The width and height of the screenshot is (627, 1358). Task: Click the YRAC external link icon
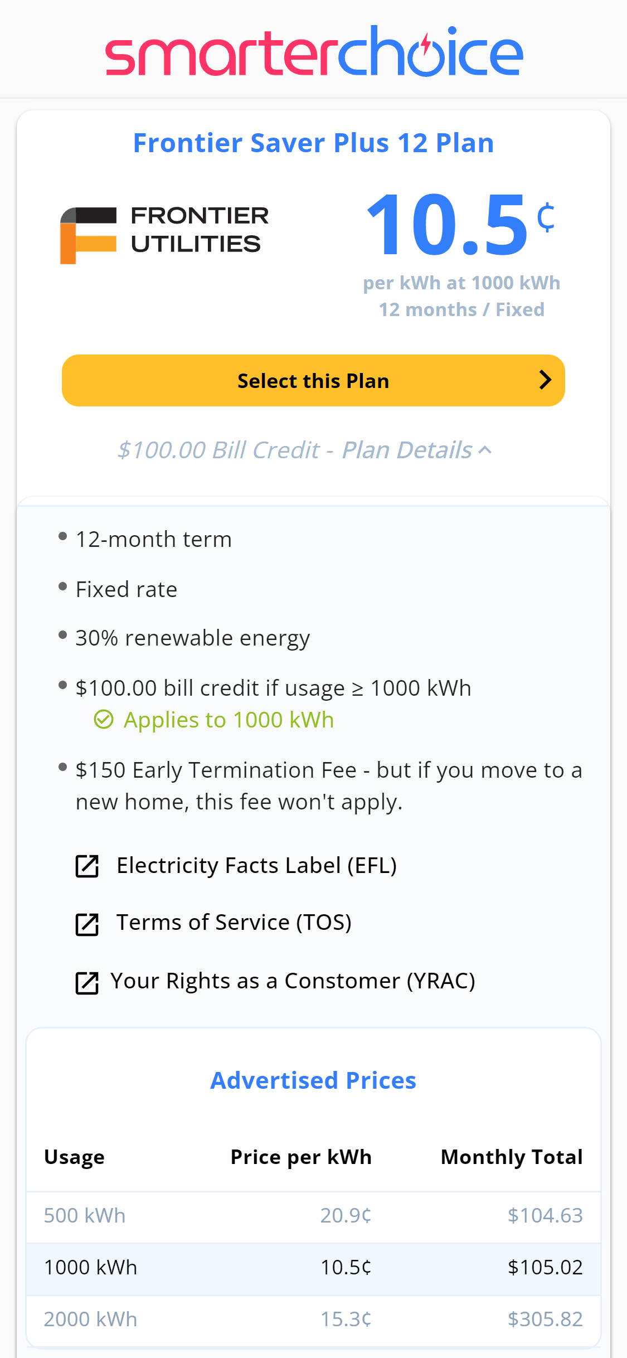87,983
